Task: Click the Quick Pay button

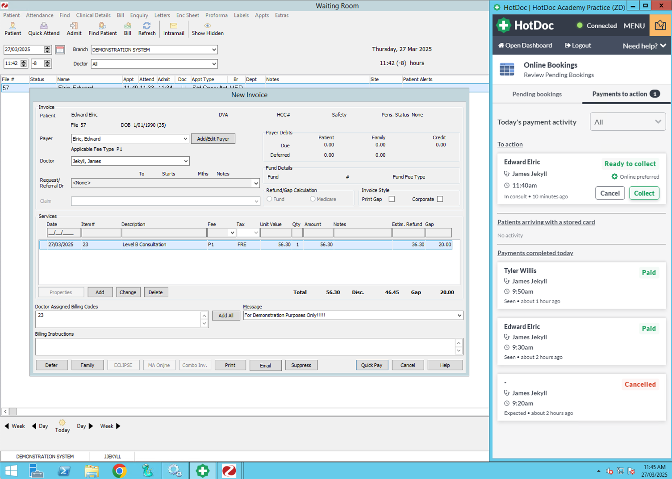Action: pyautogui.click(x=372, y=365)
